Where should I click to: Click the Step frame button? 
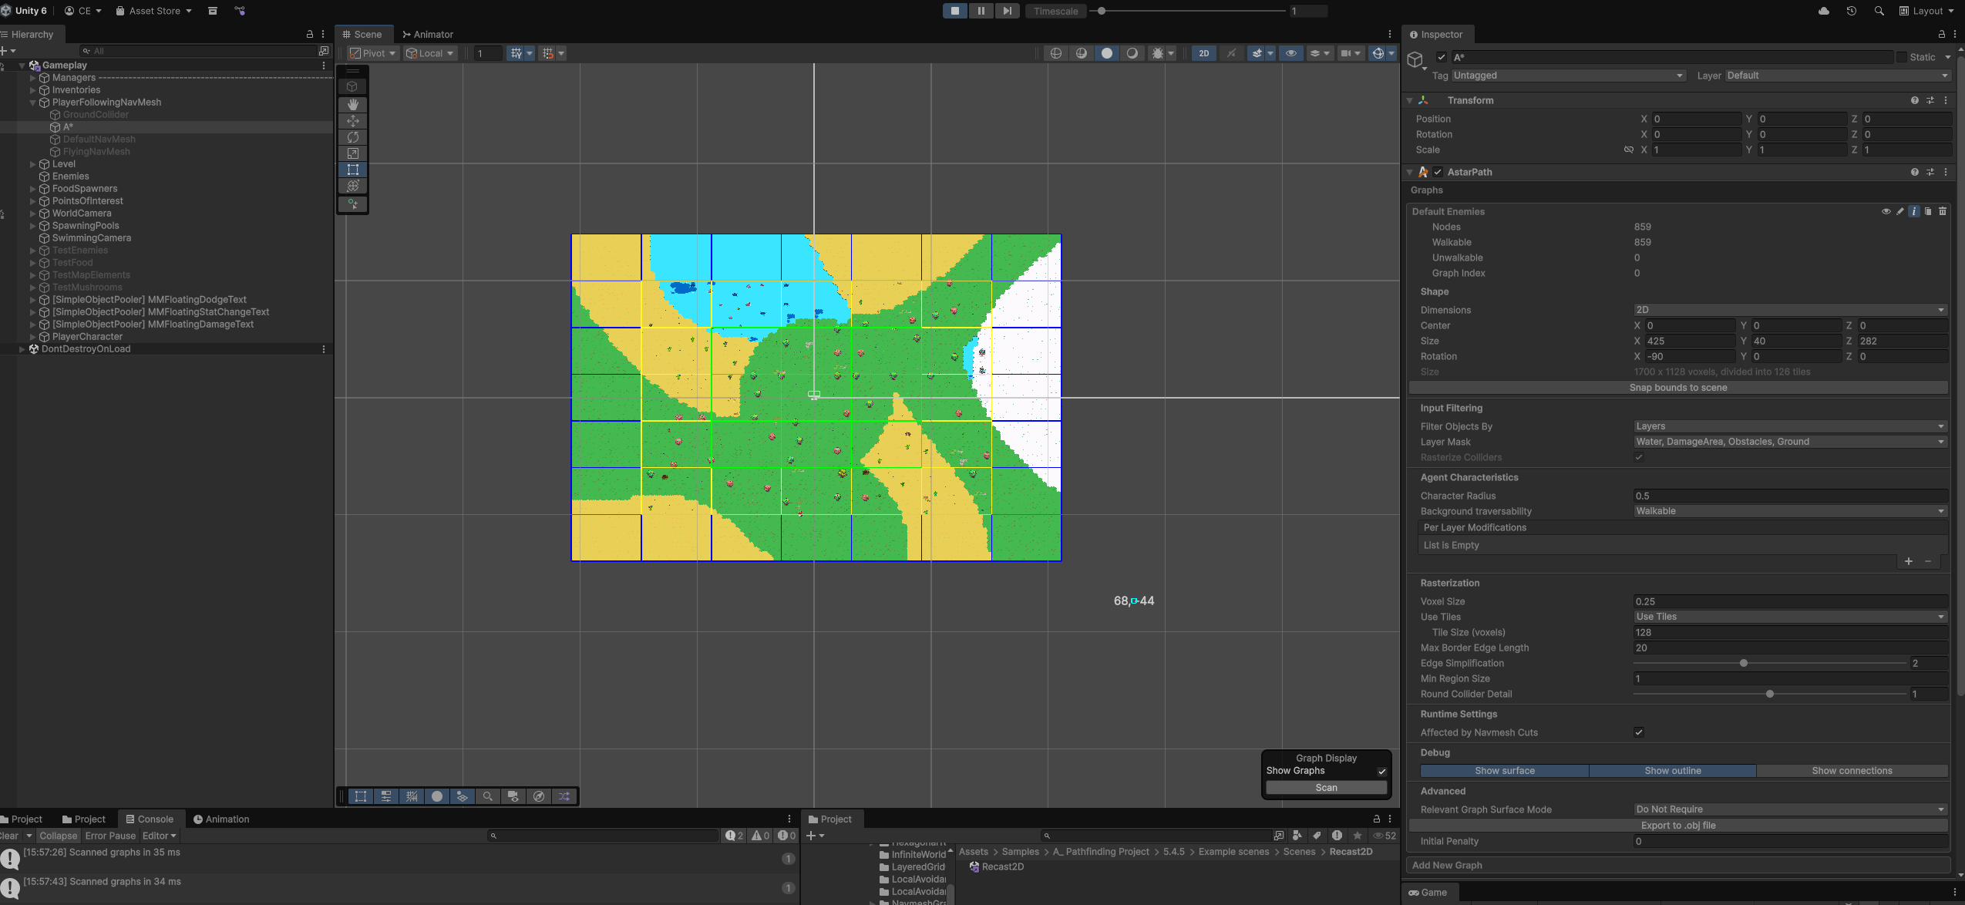pos(1007,11)
